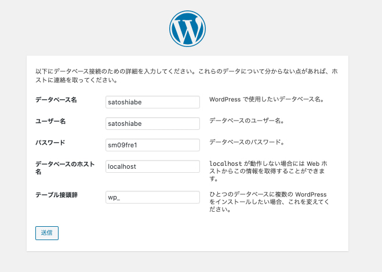Click the テーブル接頭辞 label

pyautogui.click(x=57, y=195)
